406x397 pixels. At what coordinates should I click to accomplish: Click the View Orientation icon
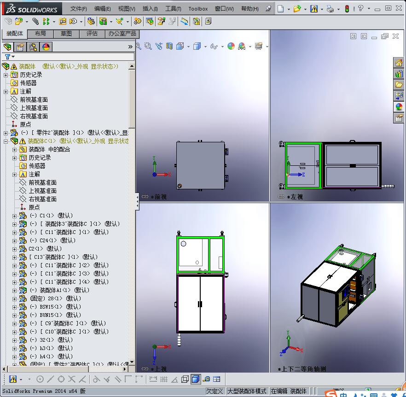click(x=180, y=46)
